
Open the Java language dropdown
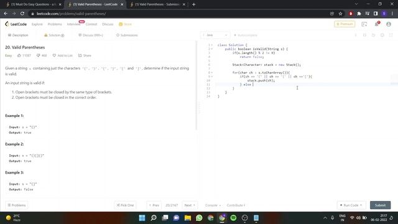pos(215,35)
